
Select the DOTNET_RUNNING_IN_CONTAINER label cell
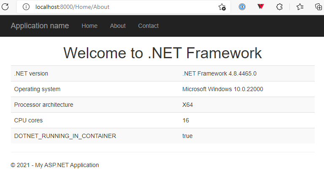click(95, 136)
